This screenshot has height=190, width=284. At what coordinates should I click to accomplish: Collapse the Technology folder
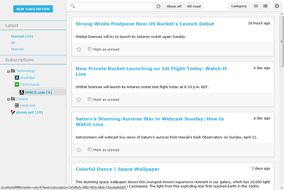(x=8, y=71)
